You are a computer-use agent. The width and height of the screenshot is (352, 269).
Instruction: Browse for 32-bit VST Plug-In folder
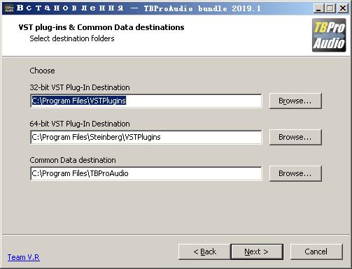pyautogui.click(x=295, y=101)
